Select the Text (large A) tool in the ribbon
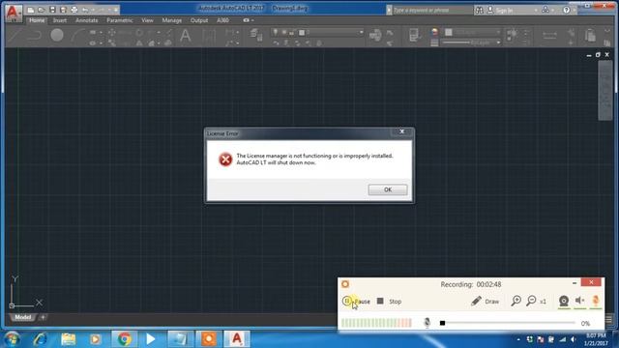 pyautogui.click(x=185, y=36)
